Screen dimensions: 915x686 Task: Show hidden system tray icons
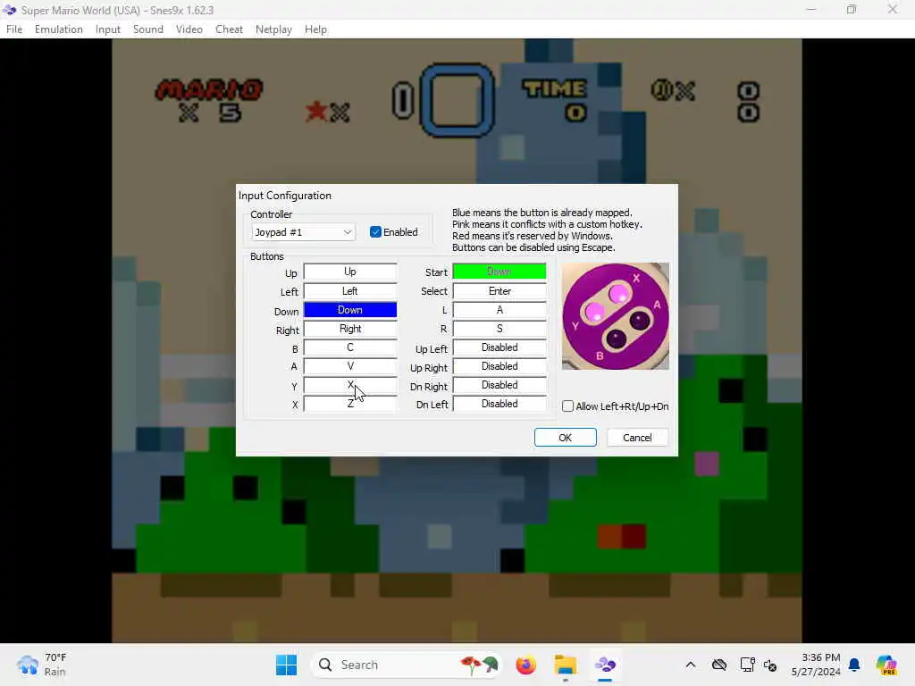point(691,665)
